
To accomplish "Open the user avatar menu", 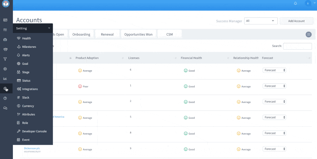I will tap(308, 3).
